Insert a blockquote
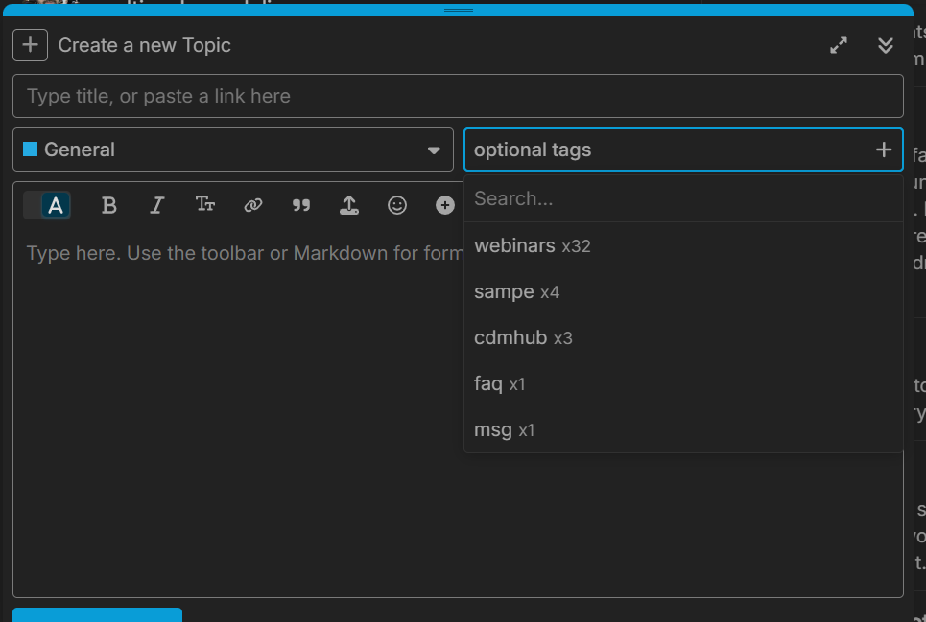Image resolution: width=926 pixels, height=622 pixels. tap(301, 205)
